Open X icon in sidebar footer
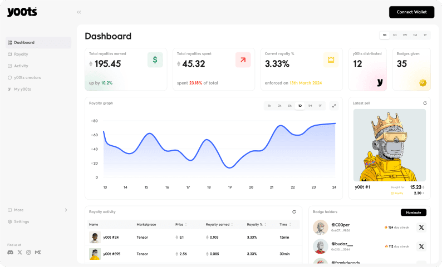Viewport: 442px width, 267px height. click(19, 253)
